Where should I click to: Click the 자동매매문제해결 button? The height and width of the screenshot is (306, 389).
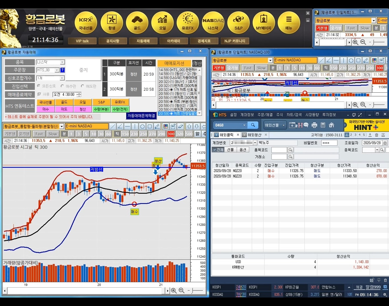click(x=141, y=116)
